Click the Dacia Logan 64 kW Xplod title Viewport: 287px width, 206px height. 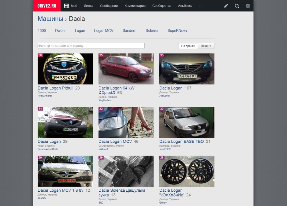(x=116, y=90)
